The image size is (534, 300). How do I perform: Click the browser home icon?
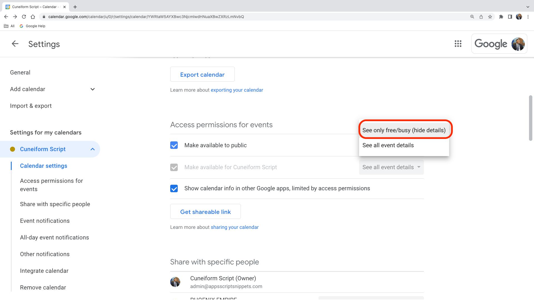coord(33,17)
